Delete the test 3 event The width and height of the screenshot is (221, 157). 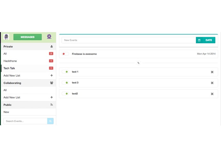(x=212, y=83)
